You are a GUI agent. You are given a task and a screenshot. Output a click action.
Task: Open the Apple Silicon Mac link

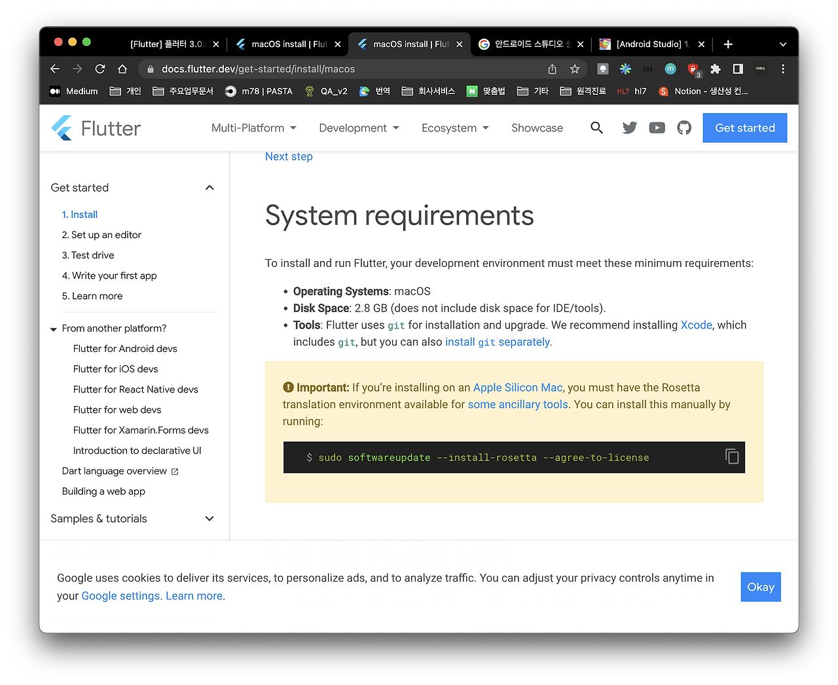pyautogui.click(x=518, y=387)
